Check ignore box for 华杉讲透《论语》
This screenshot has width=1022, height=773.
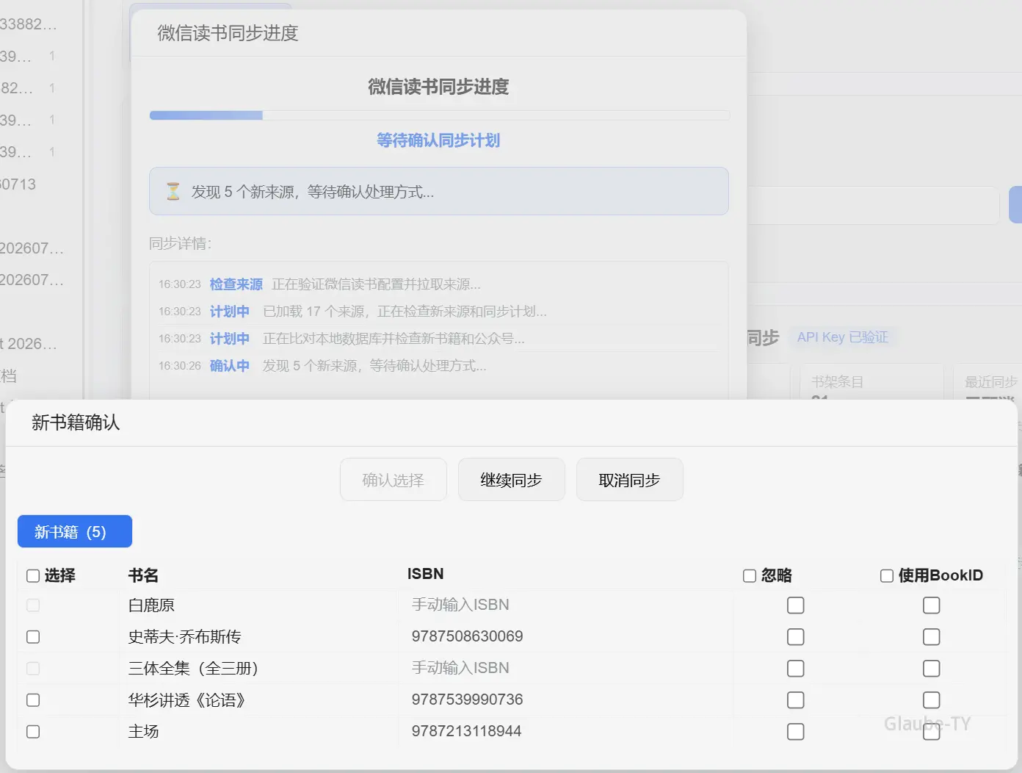pyautogui.click(x=796, y=700)
